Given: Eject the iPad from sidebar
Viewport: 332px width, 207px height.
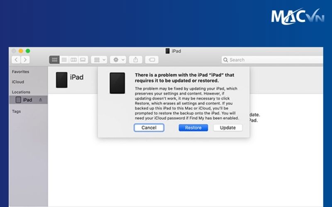Looking at the screenshot, I should 40,100.
